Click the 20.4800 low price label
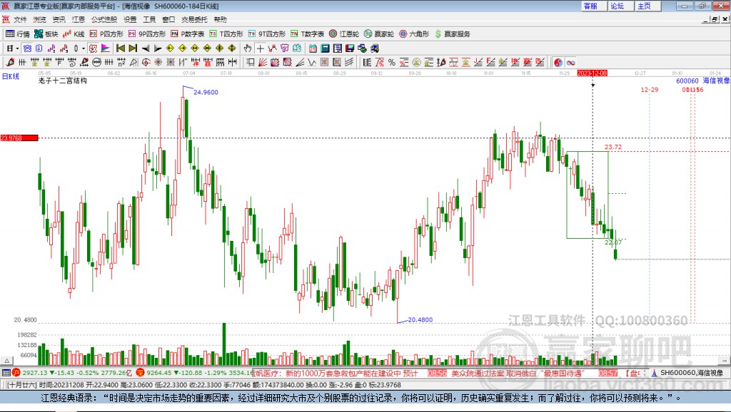731x412 pixels. coord(420,320)
